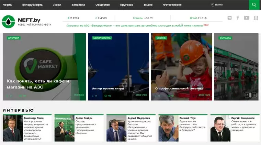Viewport: 261px width, 145px height.
Task: Open the Odnoklassniki social icon
Action: 256,18
